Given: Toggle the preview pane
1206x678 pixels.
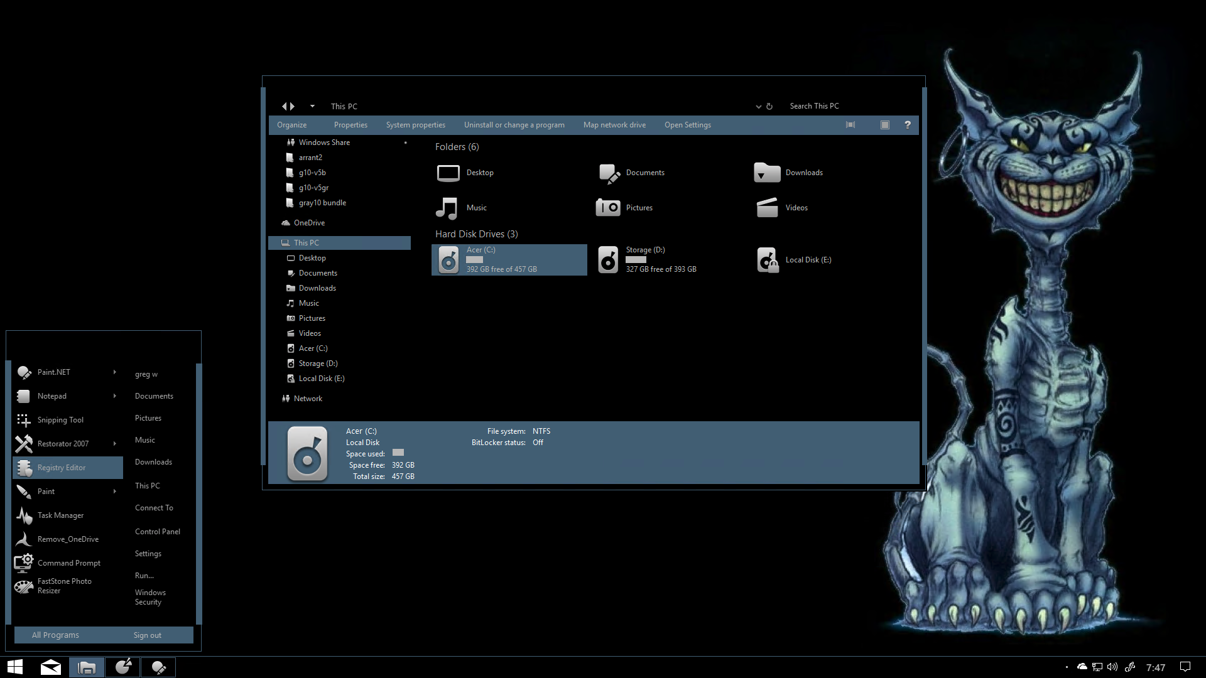Looking at the screenshot, I should pos(885,124).
